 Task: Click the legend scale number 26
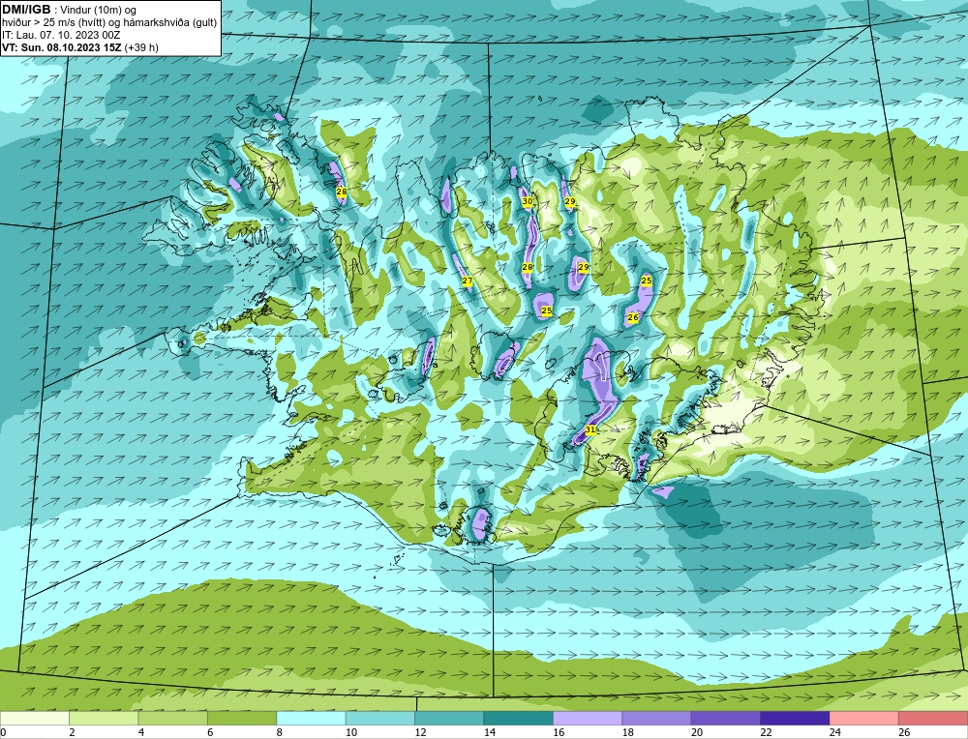pos(904,732)
